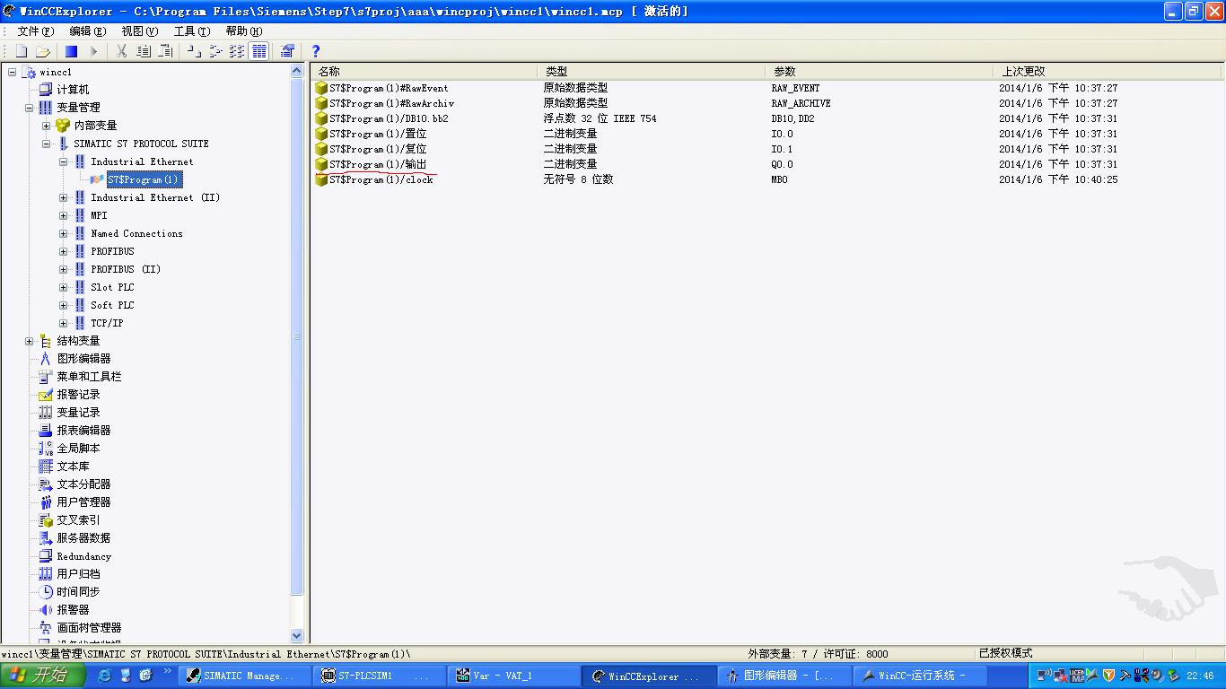The image size is (1226, 689).
Task: Expand the 结构变量 node
Action: 30,341
